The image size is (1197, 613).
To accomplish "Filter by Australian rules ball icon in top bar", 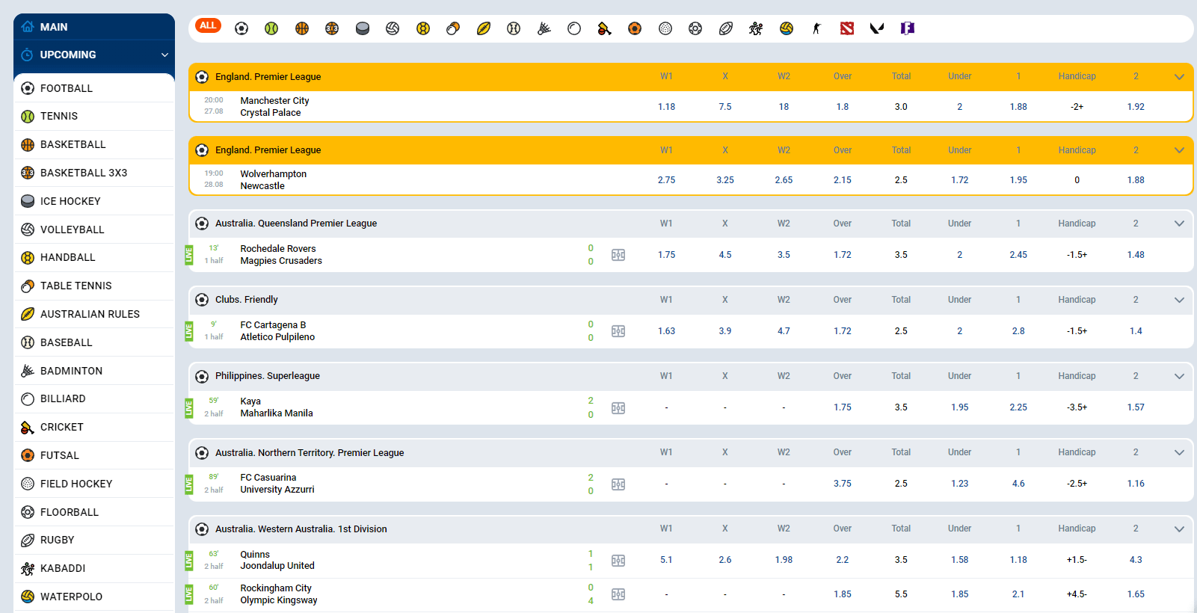I will pyautogui.click(x=484, y=28).
